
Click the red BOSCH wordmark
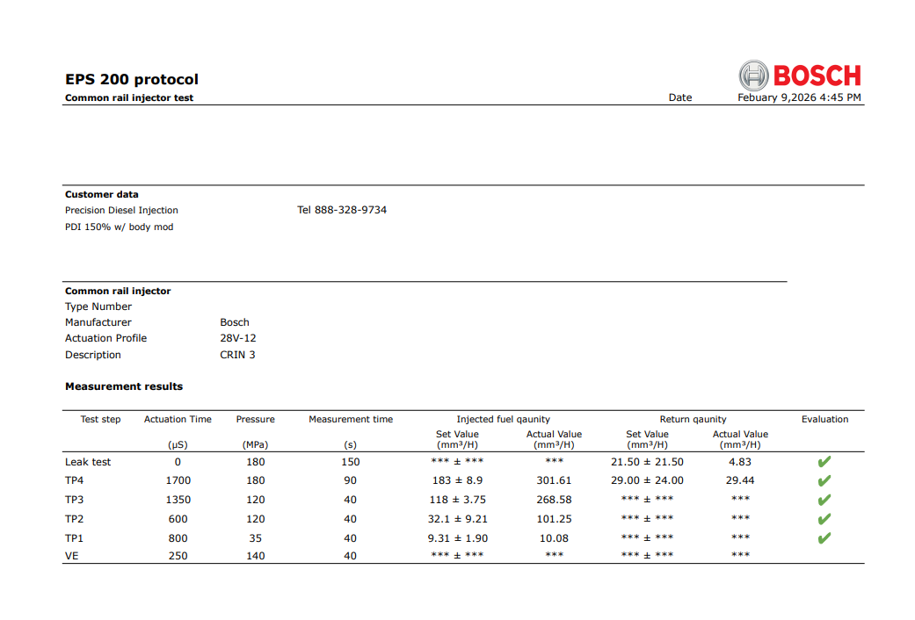[x=817, y=76]
